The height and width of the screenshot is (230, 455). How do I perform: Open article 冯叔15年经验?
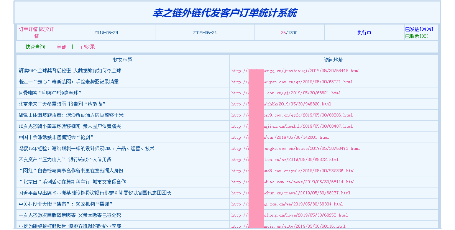point(86,148)
